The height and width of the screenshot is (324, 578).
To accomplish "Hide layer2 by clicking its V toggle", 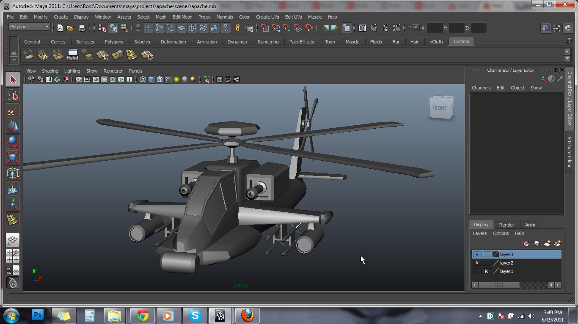I will point(477,263).
